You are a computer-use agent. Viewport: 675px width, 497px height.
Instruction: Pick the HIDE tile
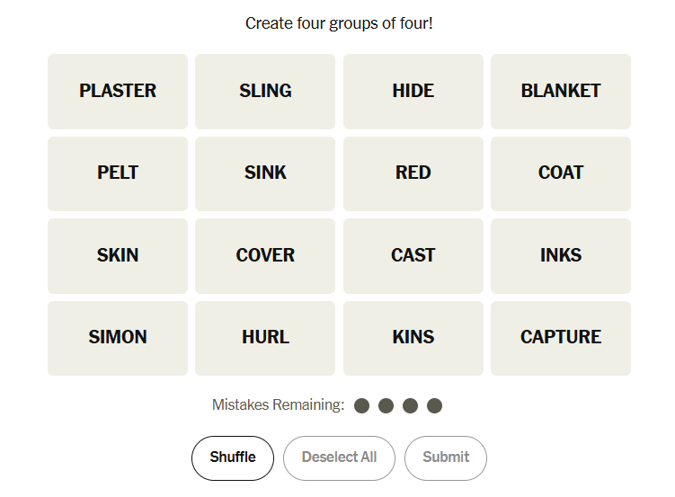(x=413, y=91)
